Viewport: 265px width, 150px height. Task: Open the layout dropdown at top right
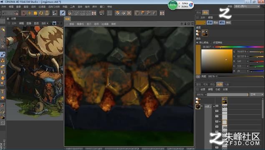(x=247, y=6)
